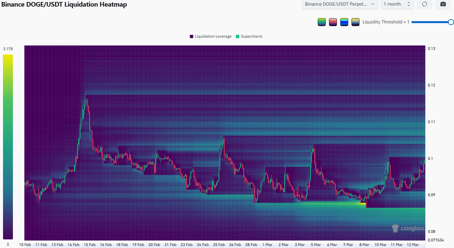Open the 1 month timeframe selector
This screenshot has width=454, height=248.
point(397,4)
